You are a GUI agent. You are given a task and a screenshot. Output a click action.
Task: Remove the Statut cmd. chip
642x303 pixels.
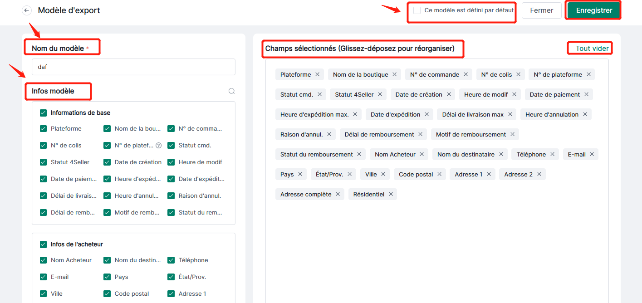pyautogui.click(x=319, y=94)
